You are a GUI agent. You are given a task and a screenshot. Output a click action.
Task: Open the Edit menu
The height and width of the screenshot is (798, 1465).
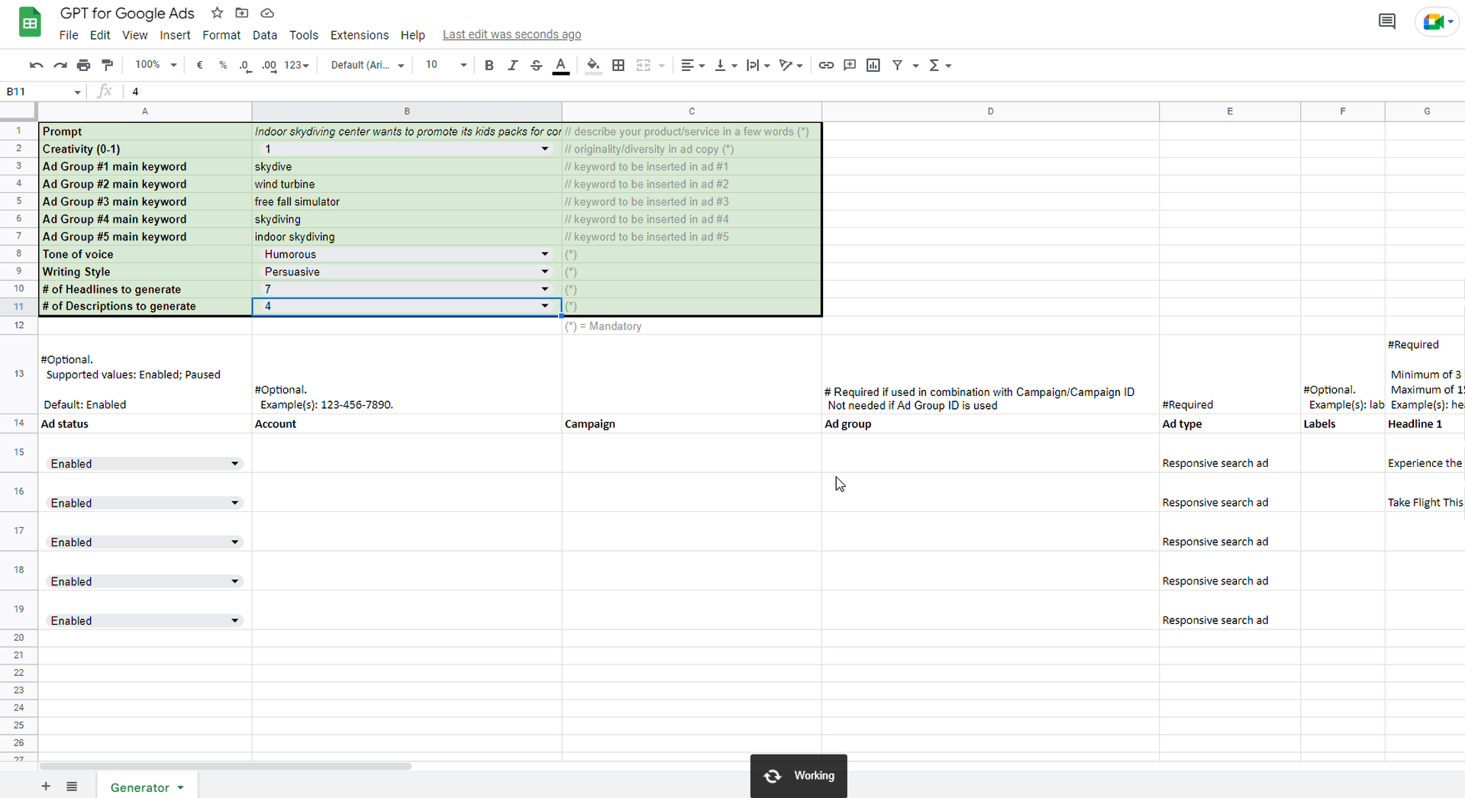tap(100, 35)
